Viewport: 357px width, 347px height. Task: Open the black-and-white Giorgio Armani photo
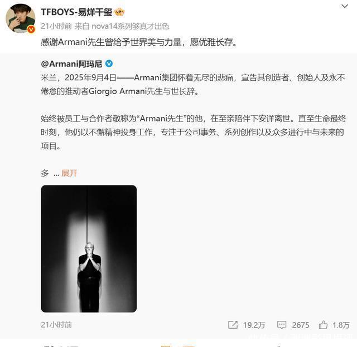pos(89,249)
